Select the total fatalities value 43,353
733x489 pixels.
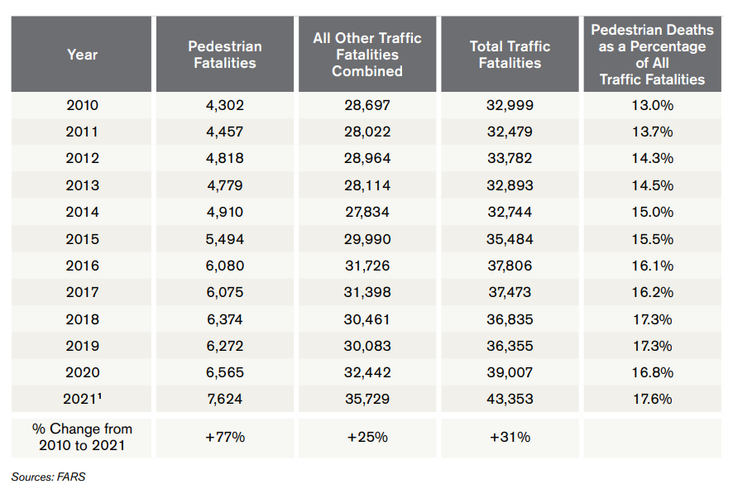tap(510, 399)
